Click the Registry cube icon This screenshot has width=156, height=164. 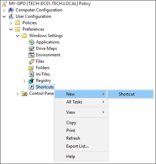(31, 81)
